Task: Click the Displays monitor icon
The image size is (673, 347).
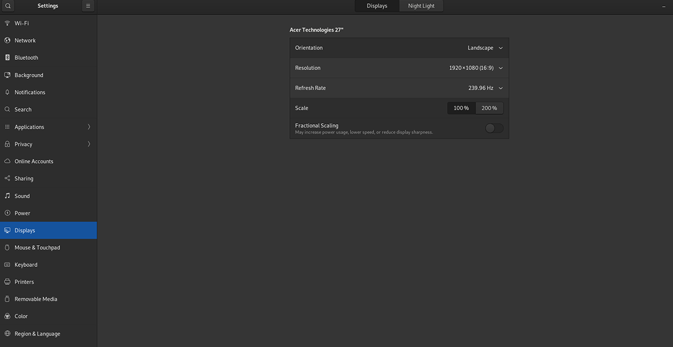Action: tap(7, 231)
